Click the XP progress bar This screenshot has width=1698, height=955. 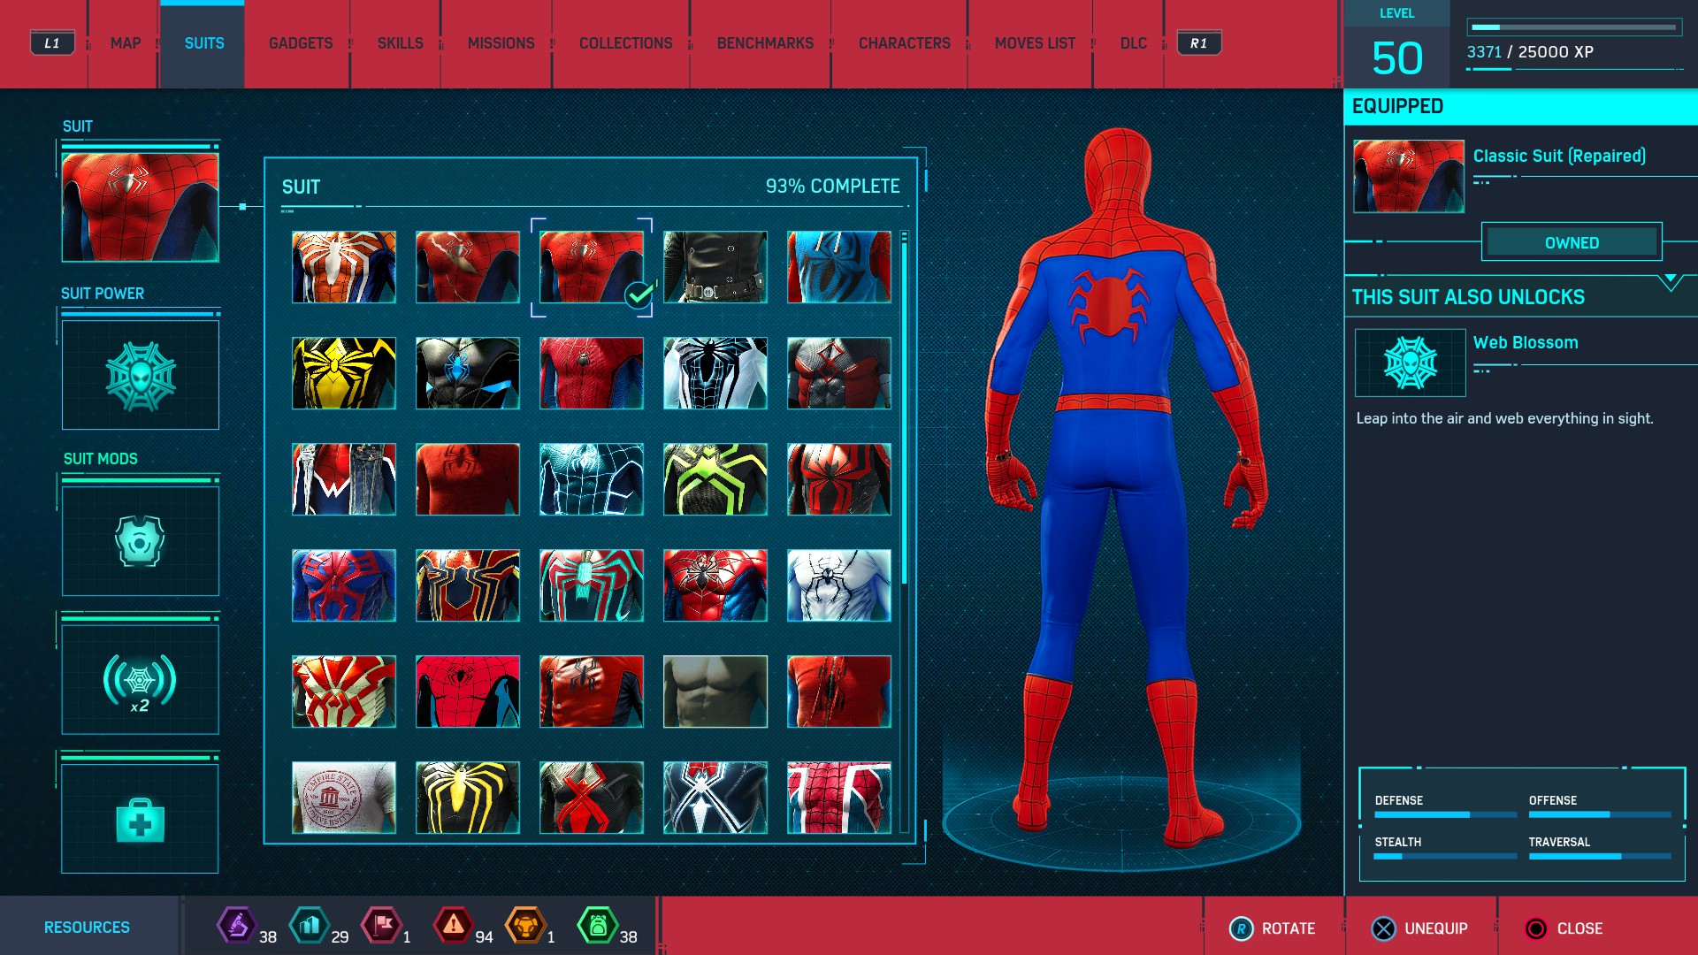point(1573,27)
